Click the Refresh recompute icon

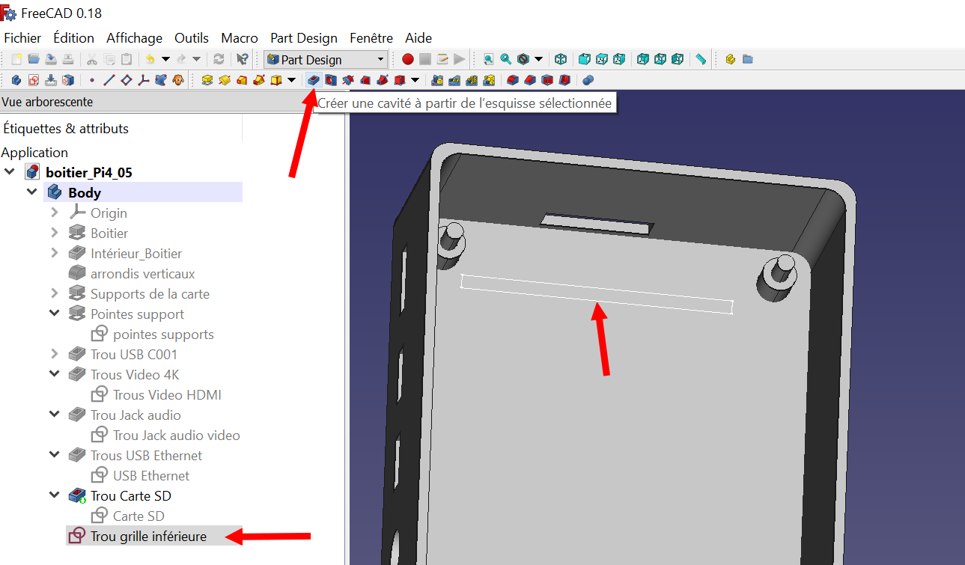point(219,59)
